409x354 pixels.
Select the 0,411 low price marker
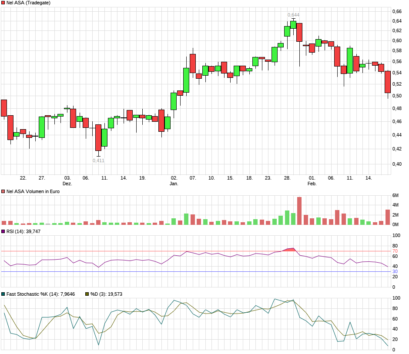98,160
